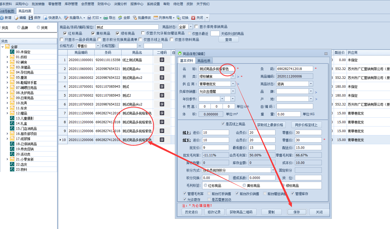The image size is (390, 229).
Task: Open 批量导入 batch import tool
Action: point(74,18)
